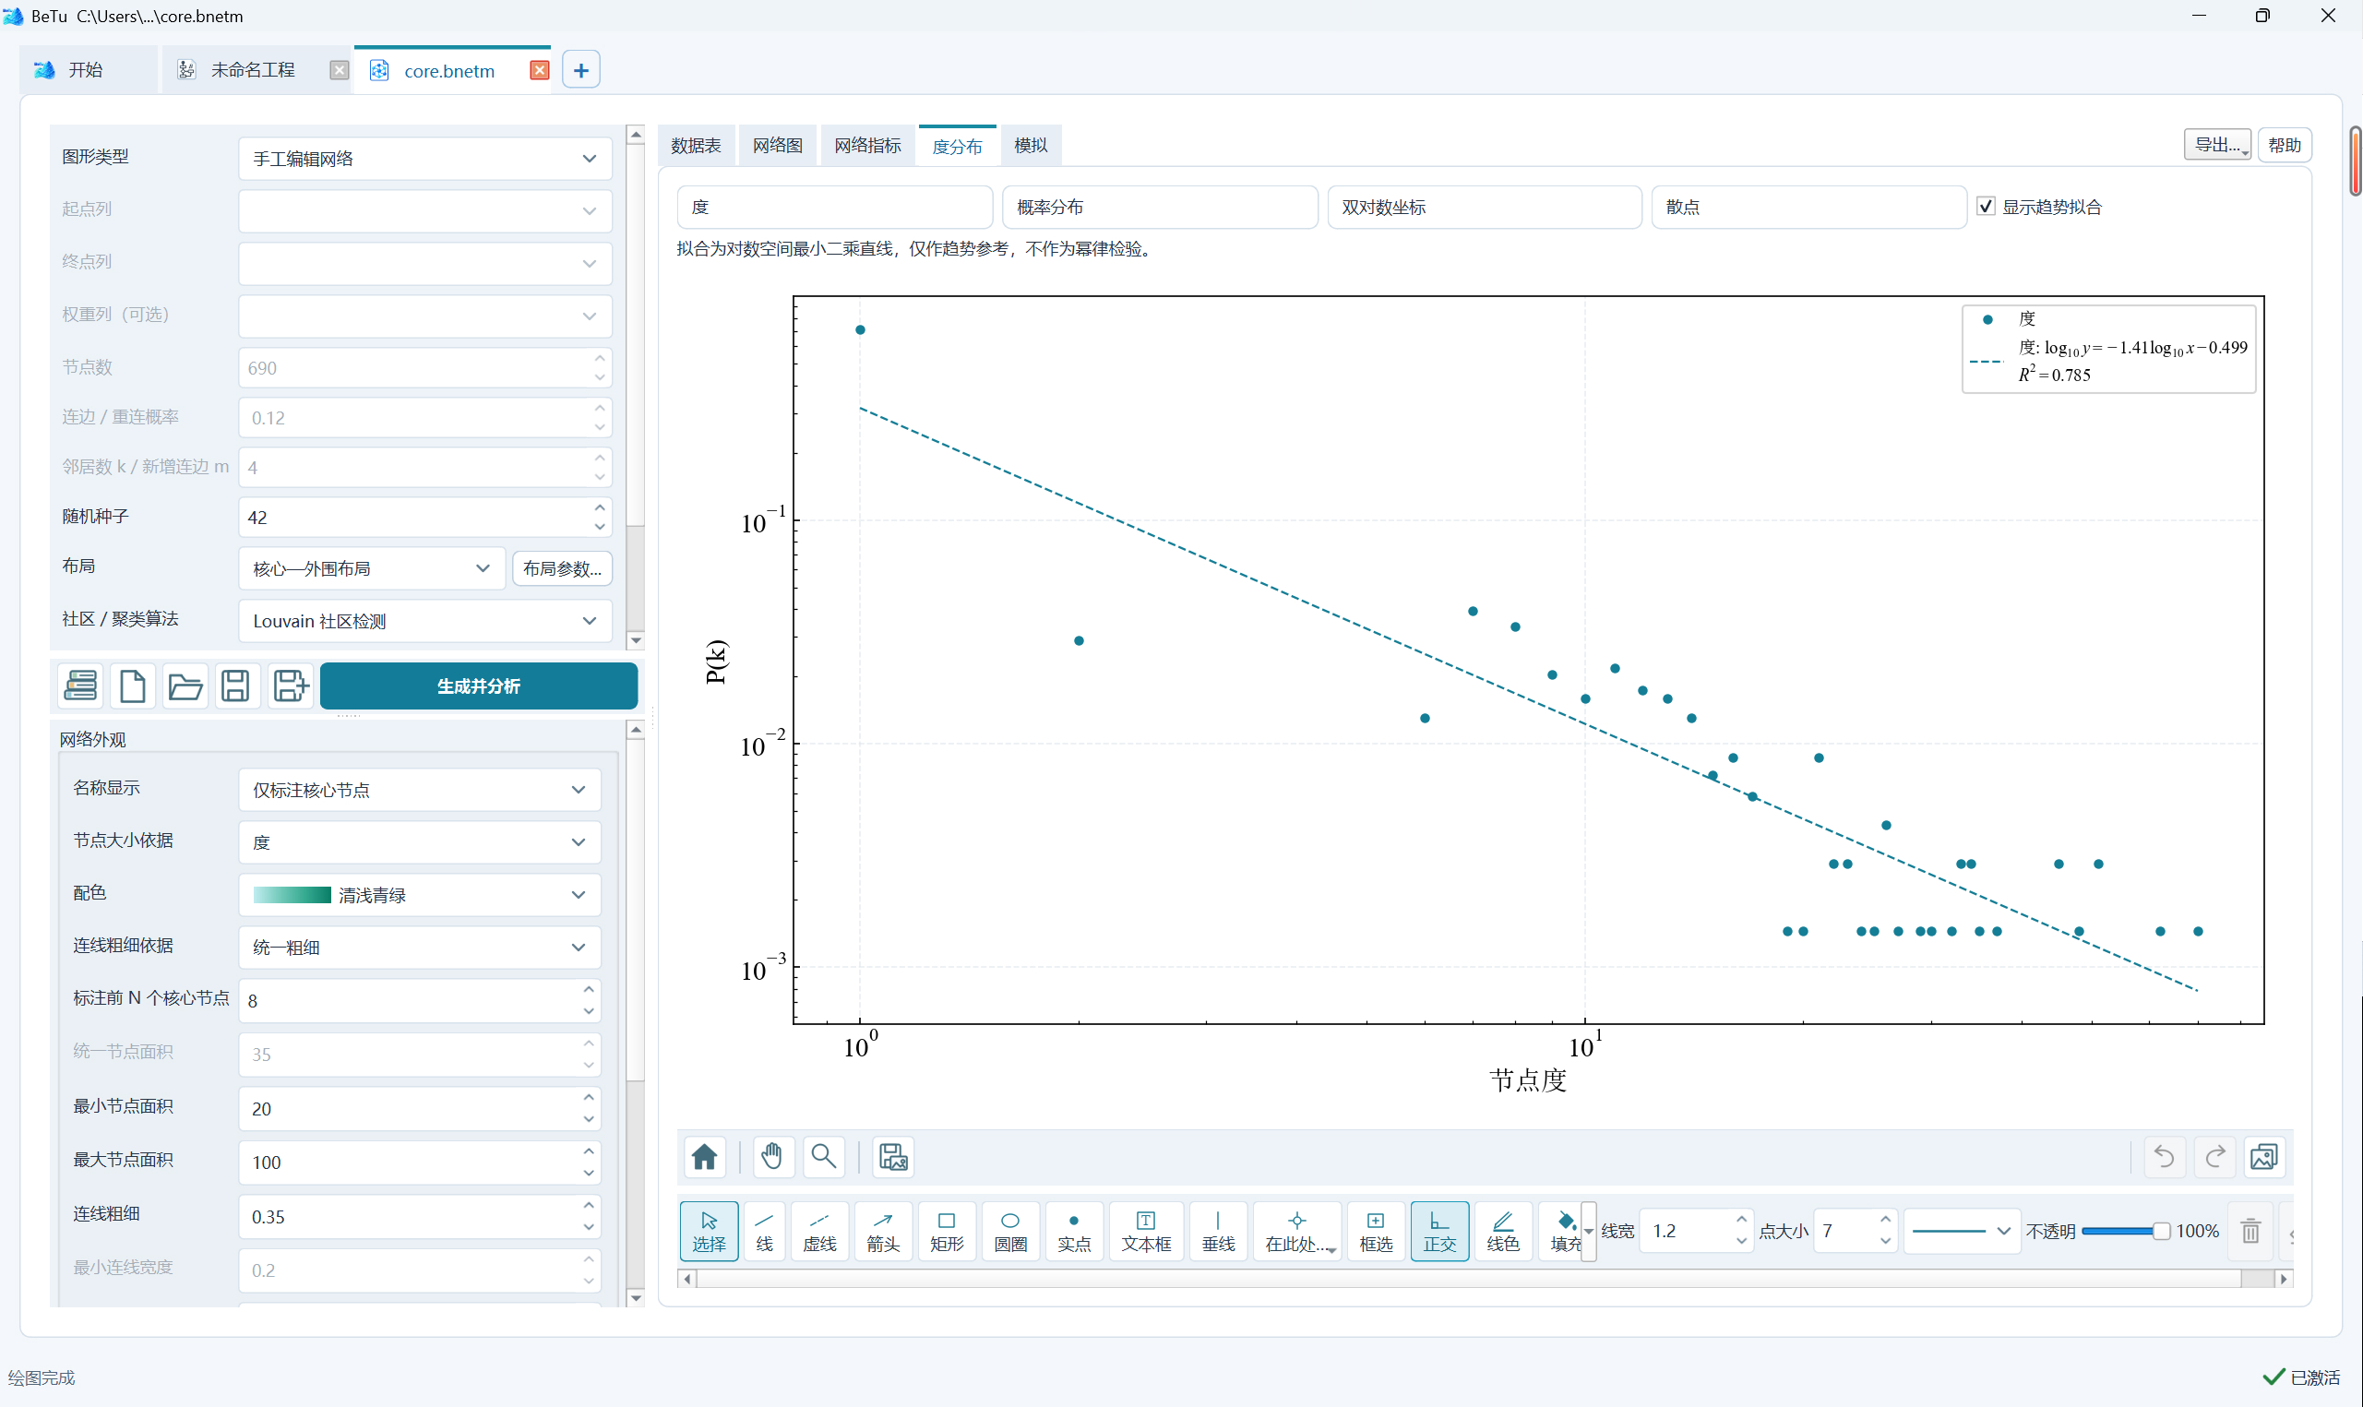Pick the 线 line drawing tool

click(x=764, y=1230)
